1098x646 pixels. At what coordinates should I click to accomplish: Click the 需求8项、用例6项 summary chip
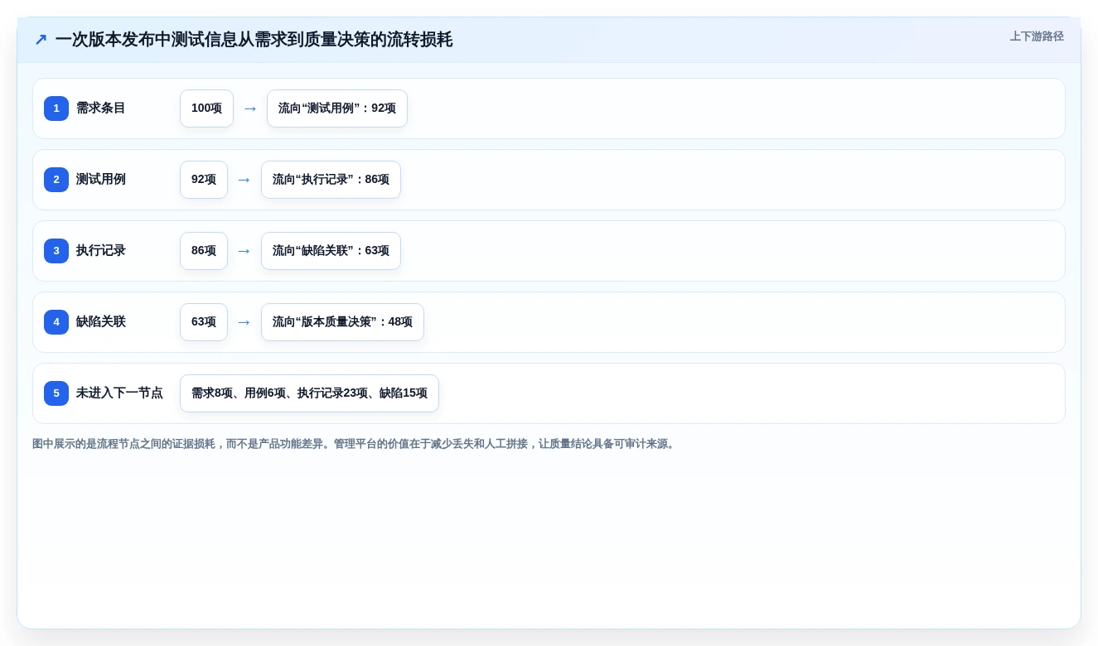click(x=309, y=393)
